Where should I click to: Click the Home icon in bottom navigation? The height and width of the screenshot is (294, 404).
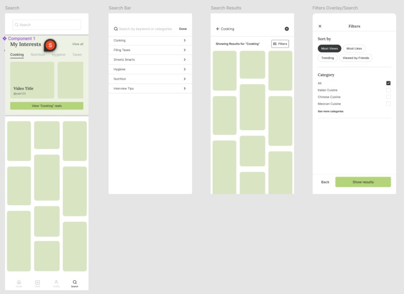19,282
